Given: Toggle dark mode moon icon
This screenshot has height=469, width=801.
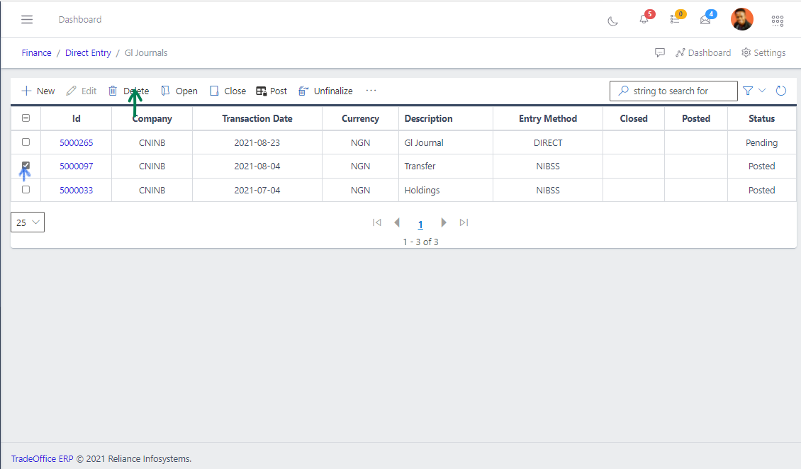Looking at the screenshot, I should [x=613, y=21].
